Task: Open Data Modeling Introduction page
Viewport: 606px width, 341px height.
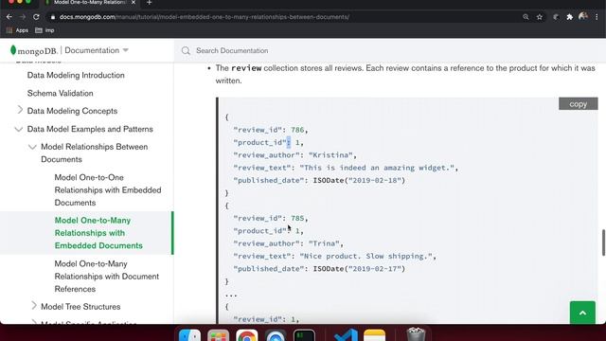Action: point(76,75)
